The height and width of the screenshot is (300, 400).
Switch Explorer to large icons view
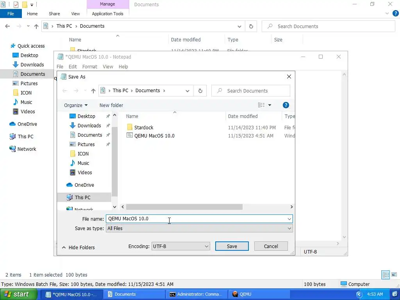[x=394, y=275]
